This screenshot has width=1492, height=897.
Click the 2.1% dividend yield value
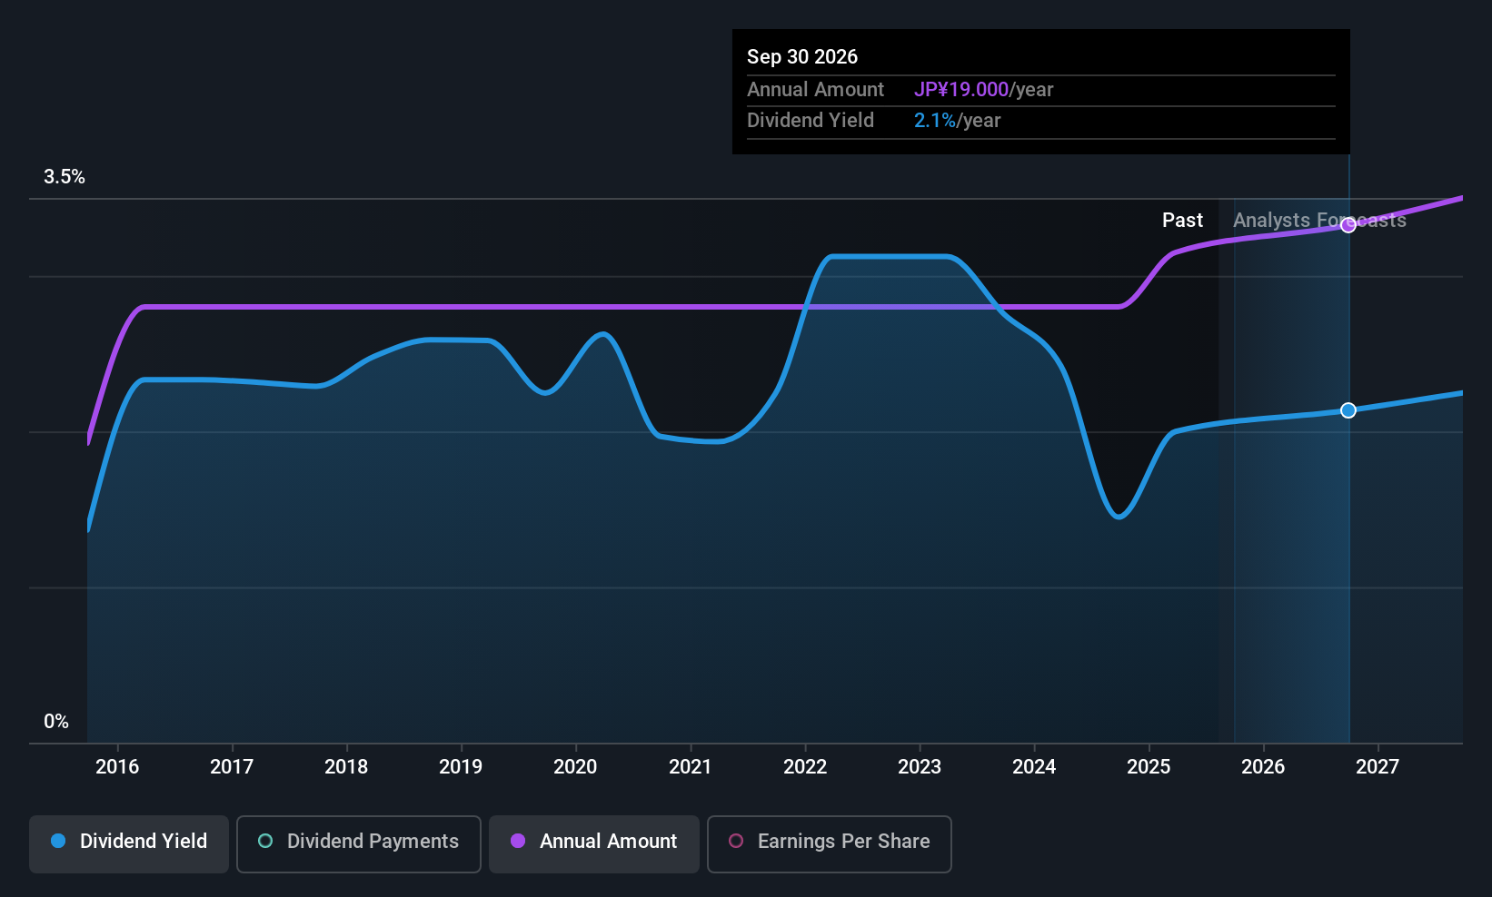tap(934, 121)
